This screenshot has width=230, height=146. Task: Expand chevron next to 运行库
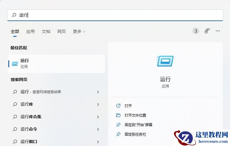click(98, 104)
